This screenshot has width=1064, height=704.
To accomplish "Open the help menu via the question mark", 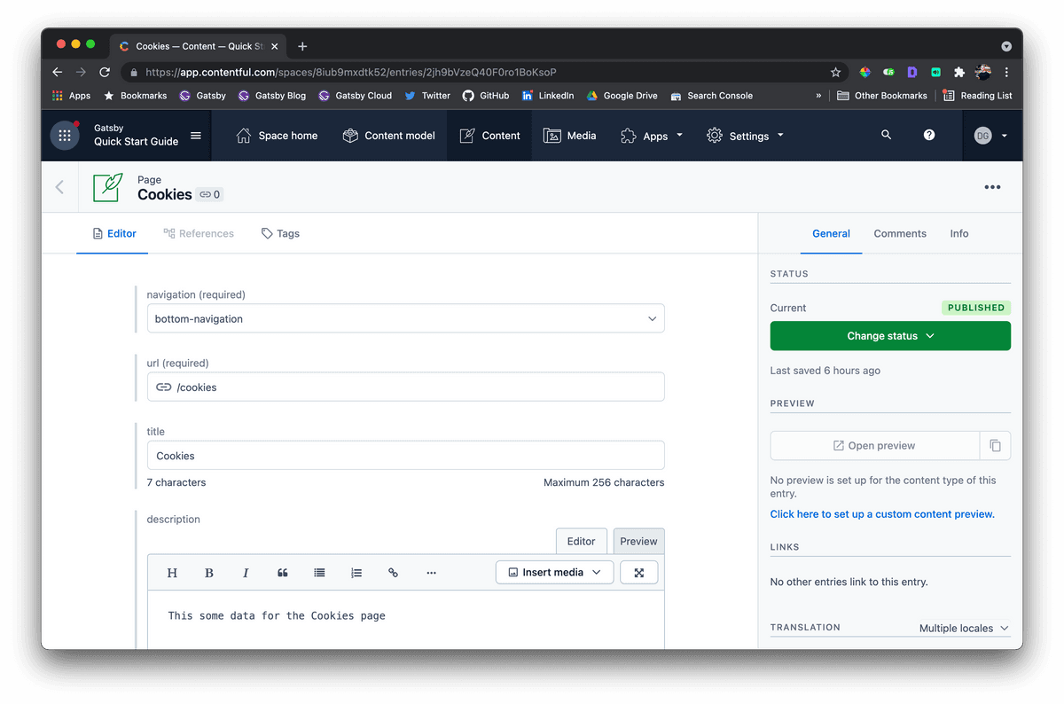I will click(928, 135).
